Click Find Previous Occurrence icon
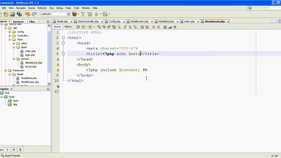The width and height of the screenshot is (281, 158). pos(104,27)
